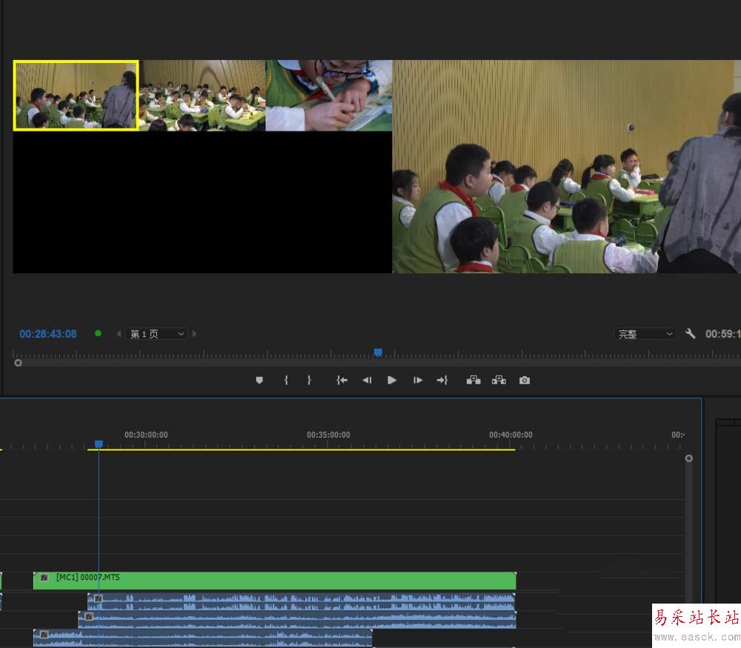Image resolution: width=741 pixels, height=648 pixels.
Task: Click 00:30:00:00 on the timeline ruler
Action: tap(146, 435)
